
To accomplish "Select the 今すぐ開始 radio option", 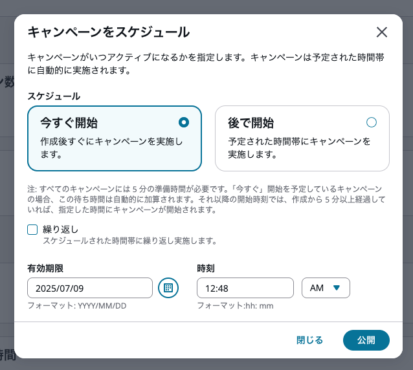I will click(x=184, y=122).
